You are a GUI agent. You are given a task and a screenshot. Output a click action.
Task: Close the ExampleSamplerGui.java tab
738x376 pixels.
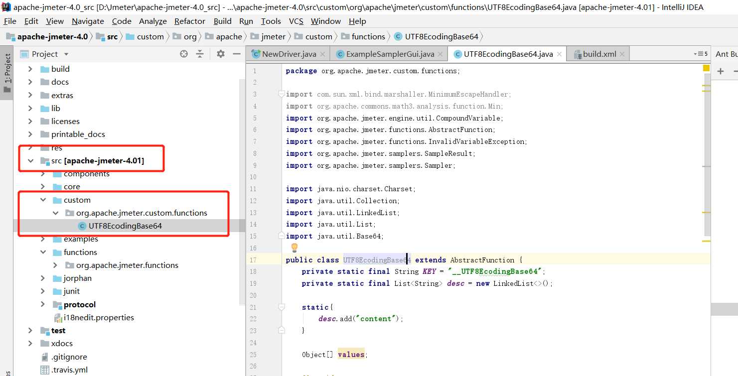click(x=441, y=54)
